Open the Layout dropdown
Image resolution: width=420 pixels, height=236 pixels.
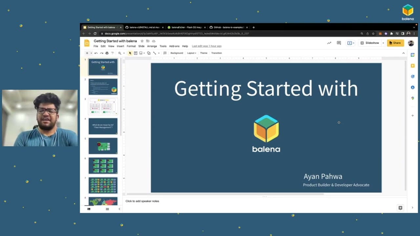[192, 53]
